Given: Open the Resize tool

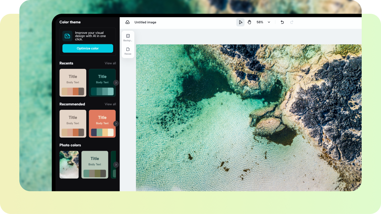Looking at the screenshot, I should click(x=128, y=51).
